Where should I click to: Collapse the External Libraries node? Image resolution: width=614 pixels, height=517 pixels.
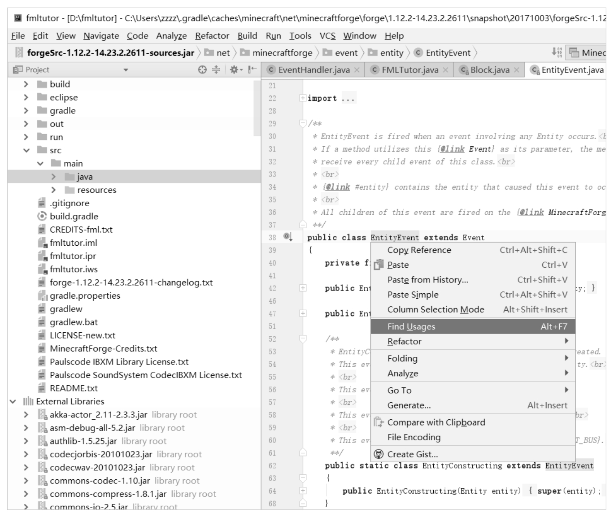pos(13,401)
